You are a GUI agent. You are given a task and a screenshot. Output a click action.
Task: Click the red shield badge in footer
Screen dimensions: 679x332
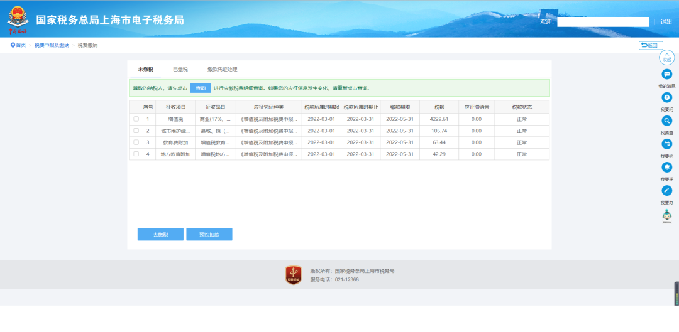293,275
